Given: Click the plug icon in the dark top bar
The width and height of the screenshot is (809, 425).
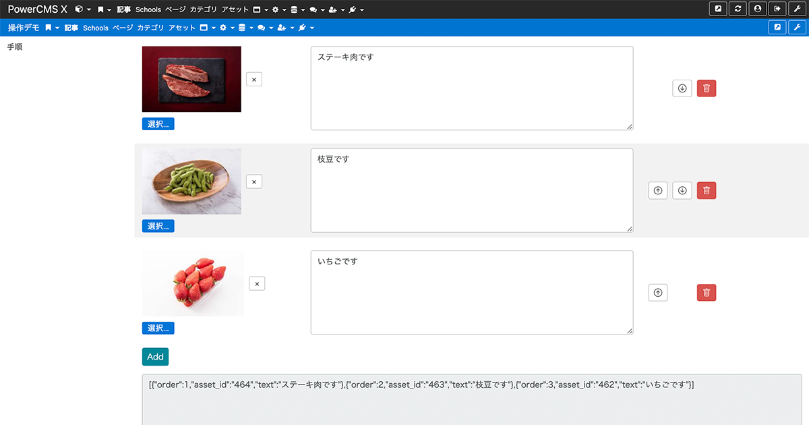Looking at the screenshot, I should click(x=357, y=9).
